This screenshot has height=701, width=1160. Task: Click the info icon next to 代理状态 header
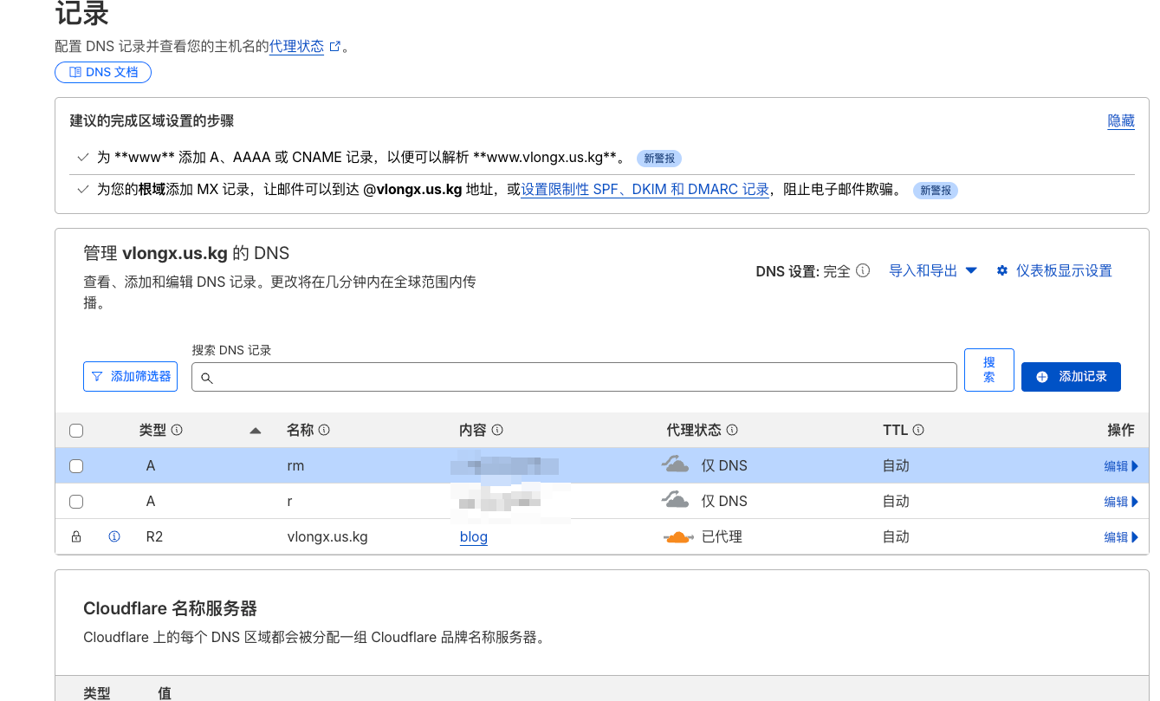click(732, 430)
